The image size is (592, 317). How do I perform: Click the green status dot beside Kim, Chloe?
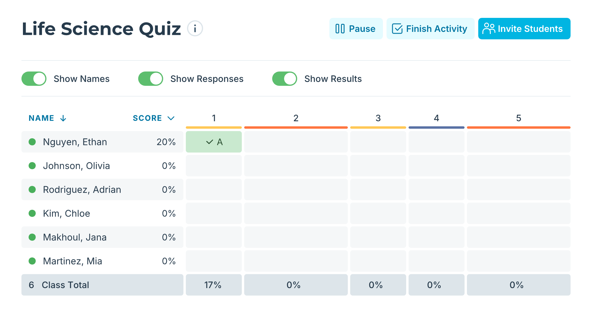32,213
